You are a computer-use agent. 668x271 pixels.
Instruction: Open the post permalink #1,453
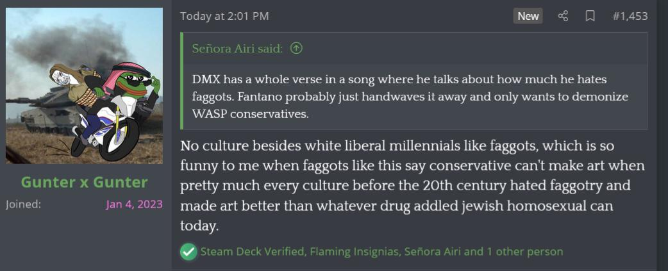pos(630,16)
